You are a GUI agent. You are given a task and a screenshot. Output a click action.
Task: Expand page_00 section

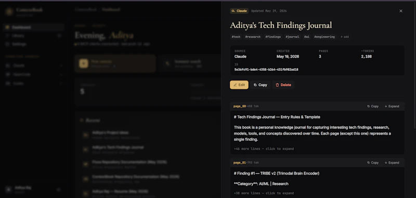(392, 107)
